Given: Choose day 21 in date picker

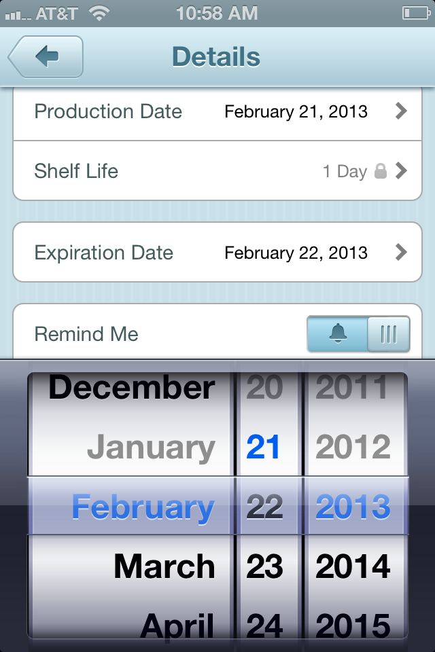Looking at the screenshot, I should coord(263,447).
